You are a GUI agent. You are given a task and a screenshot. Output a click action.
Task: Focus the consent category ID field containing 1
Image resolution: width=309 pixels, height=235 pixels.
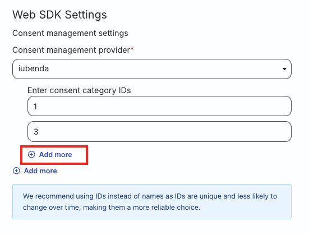click(159, 106)
